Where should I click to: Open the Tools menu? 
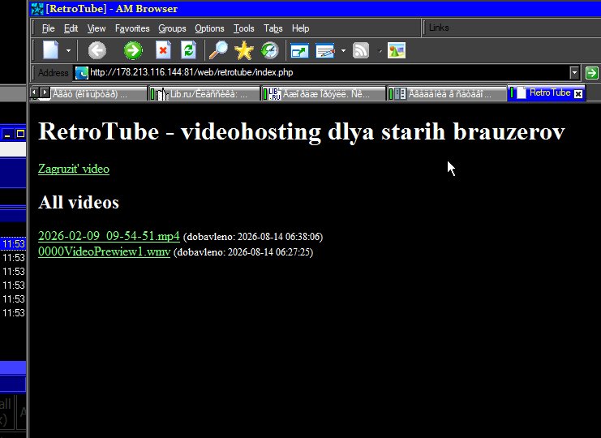(x=244, y=28)
